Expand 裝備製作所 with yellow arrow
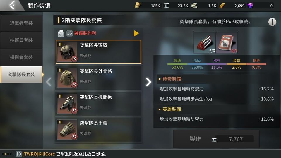 point(136,33)
